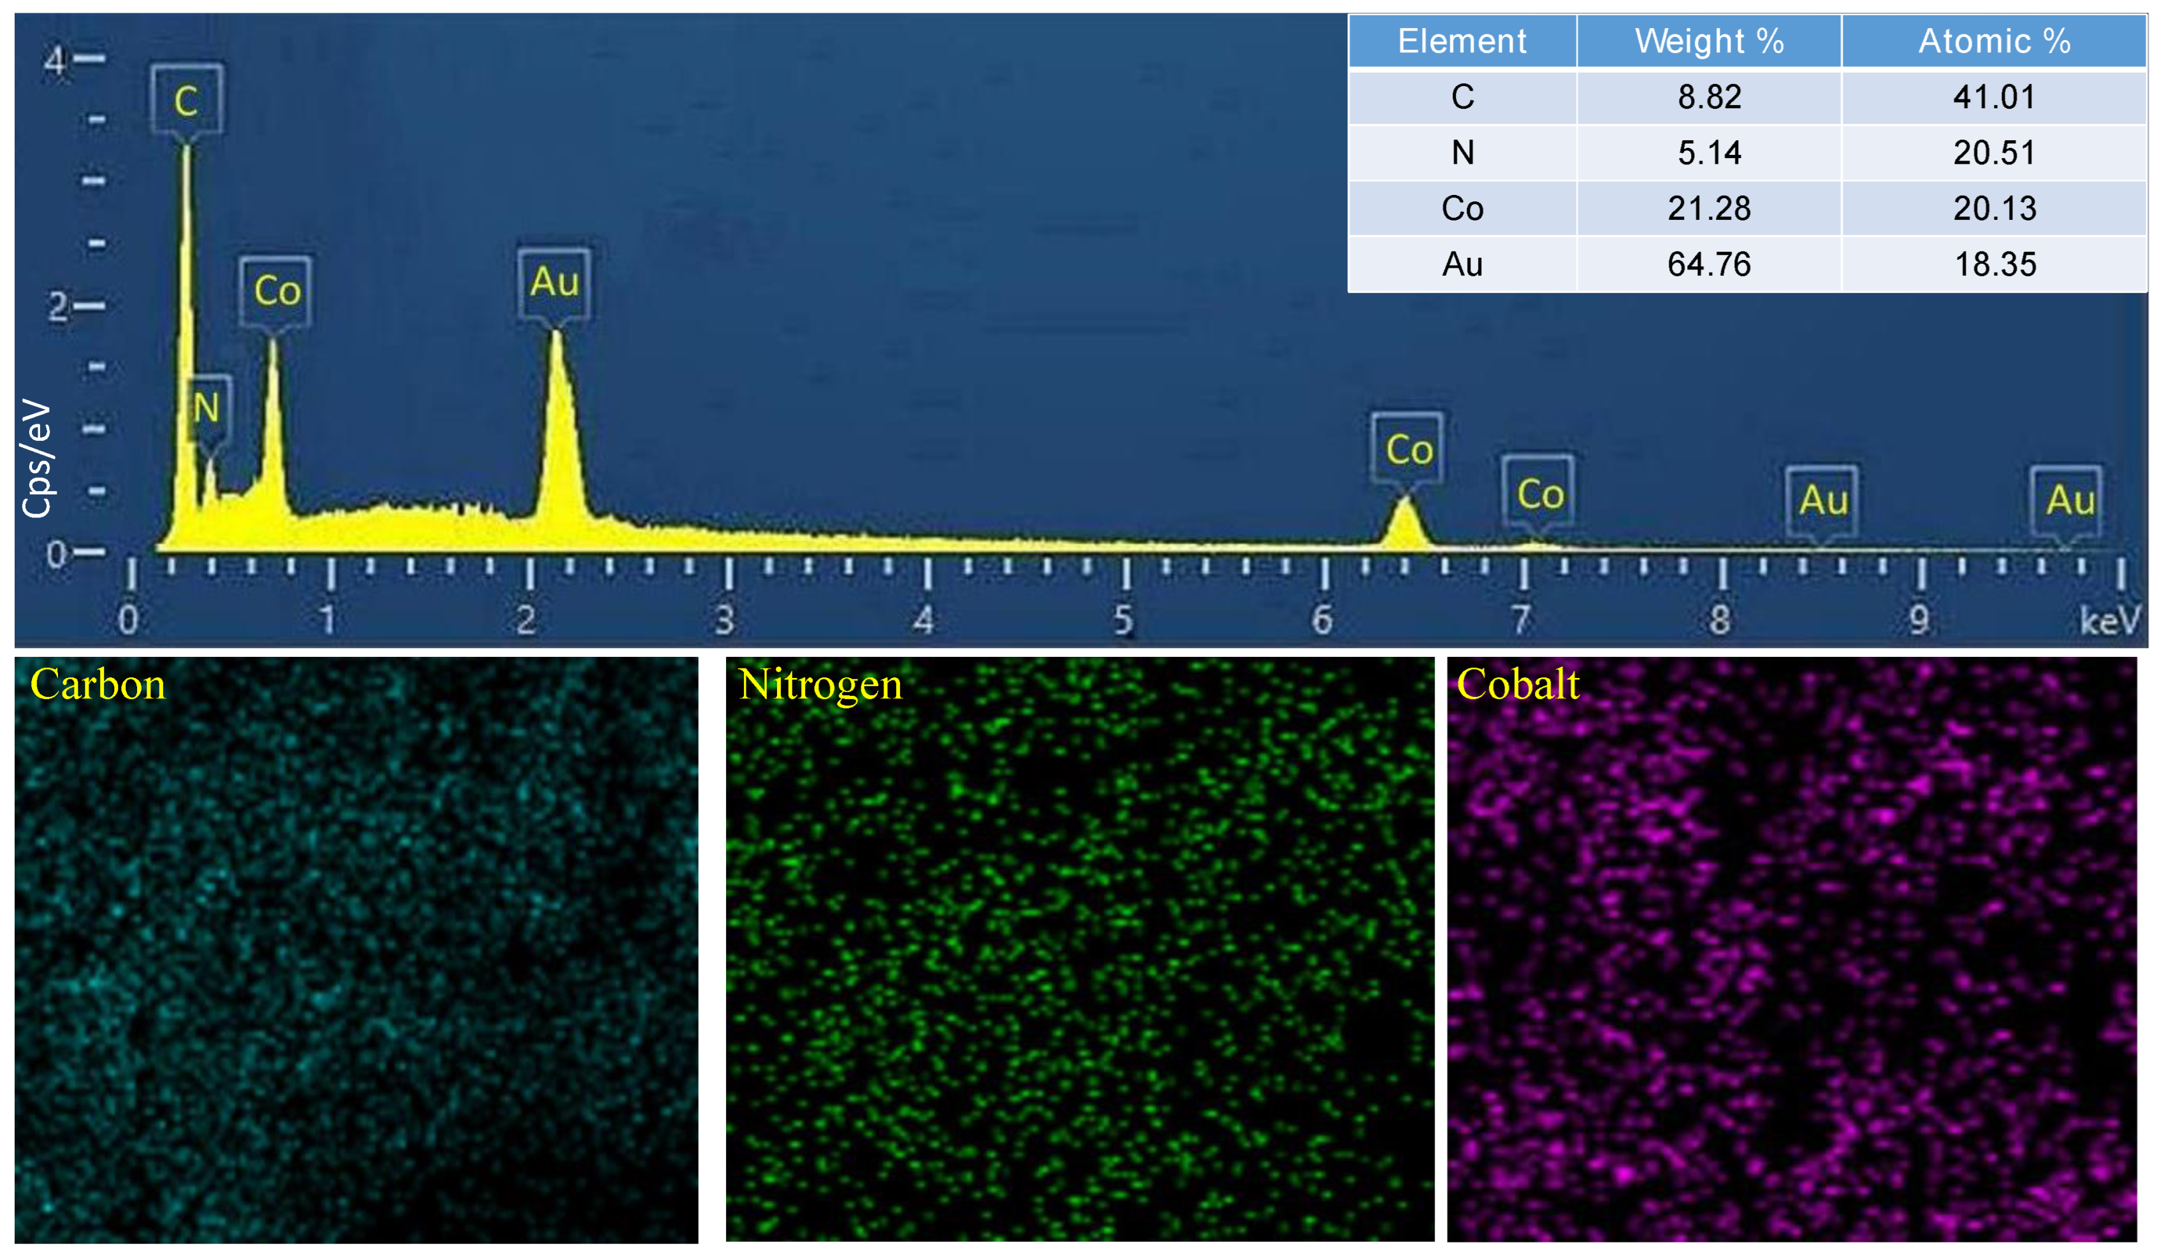Open the Carbon elemental map thumbnail

point(356,950)
